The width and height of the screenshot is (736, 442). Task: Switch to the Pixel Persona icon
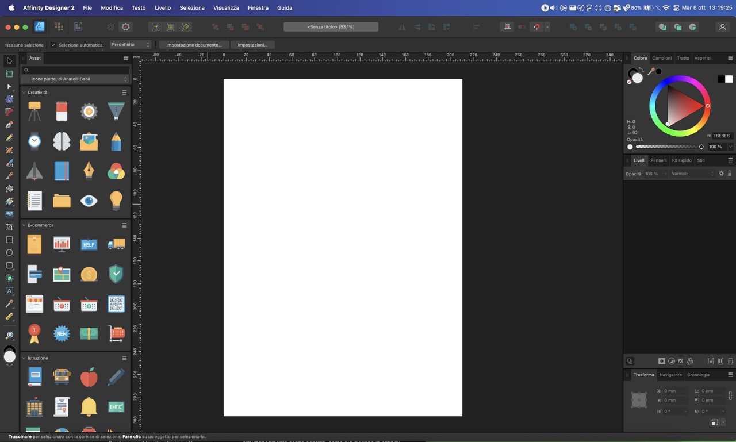point(59,27)
